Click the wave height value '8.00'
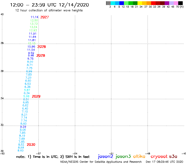 [x=30, y=62]
